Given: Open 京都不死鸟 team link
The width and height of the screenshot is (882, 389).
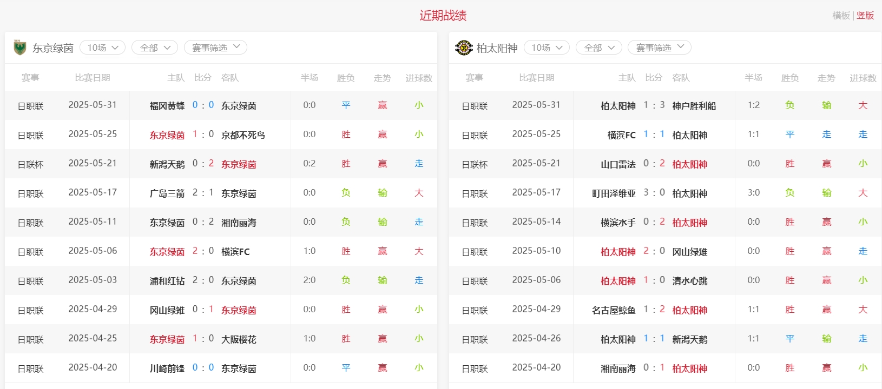Looking at the screenshot, I should pos(243,135).
